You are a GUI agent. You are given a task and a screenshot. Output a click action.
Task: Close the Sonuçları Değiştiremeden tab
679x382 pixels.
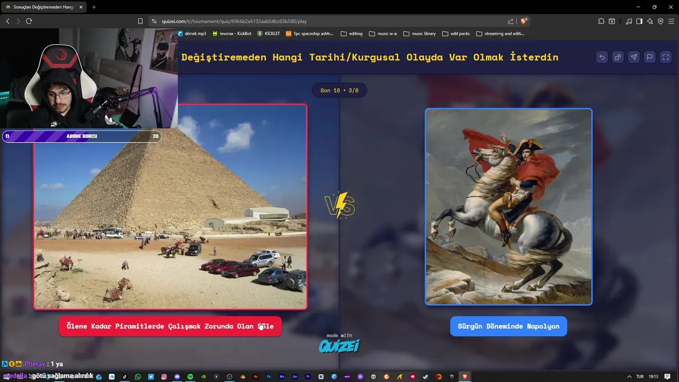coord(81,7)
